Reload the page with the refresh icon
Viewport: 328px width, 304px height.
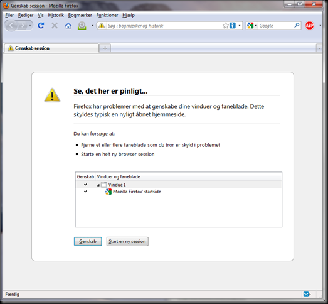[x=41, y=26]
